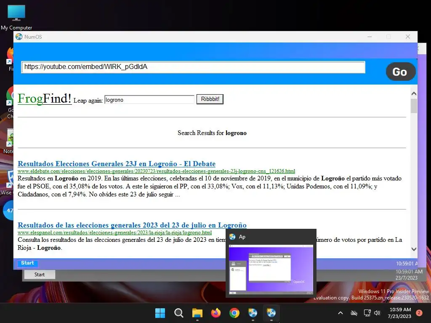Open the notification badge showing 2
431x323 pixels.
[419, 313]
